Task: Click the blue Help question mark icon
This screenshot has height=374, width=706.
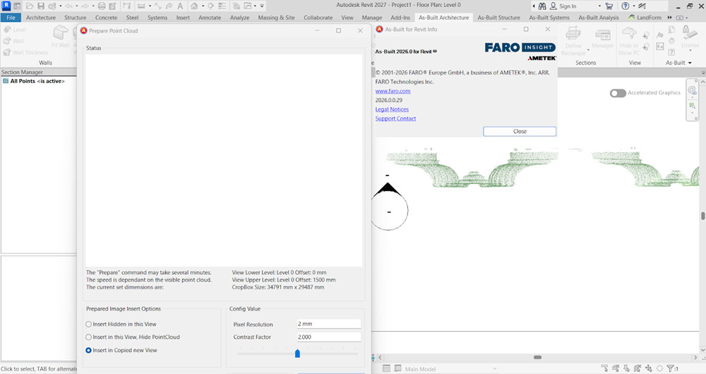Action: click(626, 6)
